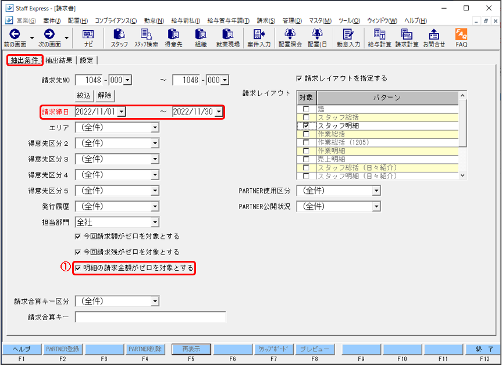Open the コンプライアンス(C) menu

[116, 21]
